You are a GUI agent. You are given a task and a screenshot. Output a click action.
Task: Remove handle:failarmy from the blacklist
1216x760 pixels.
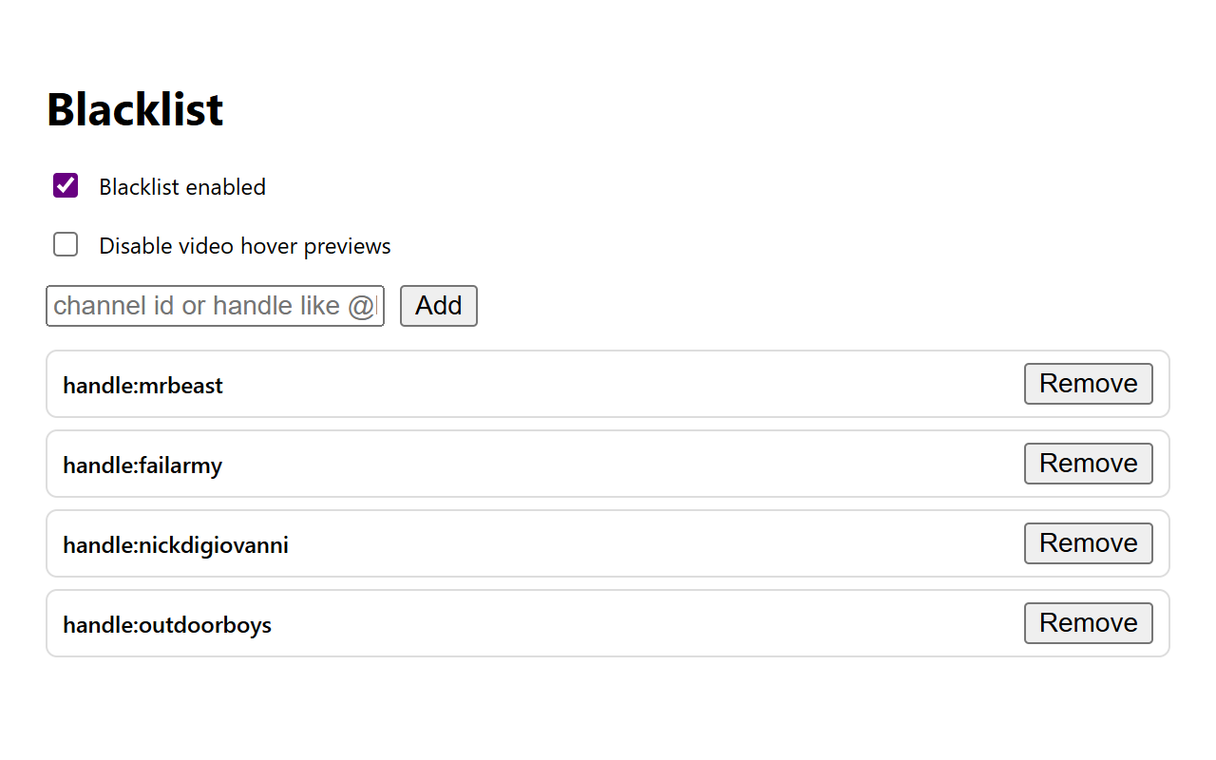pyautogui.click(x=1088, y=464)
